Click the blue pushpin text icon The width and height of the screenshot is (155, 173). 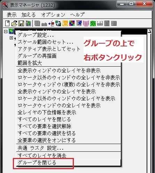click(79, 23)
